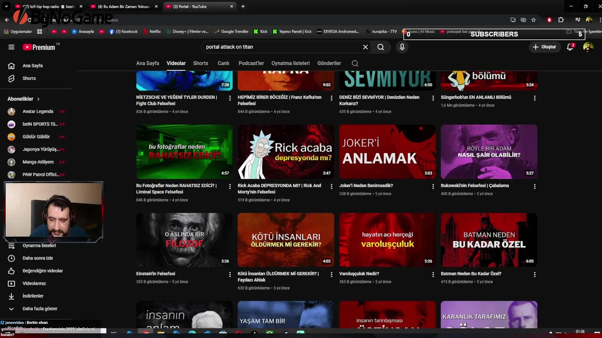Open Varoluşçuluk Nedir? video title
The width and height of the screenshot is (602, 338).
pyautogui.click(x=359, y=274)
